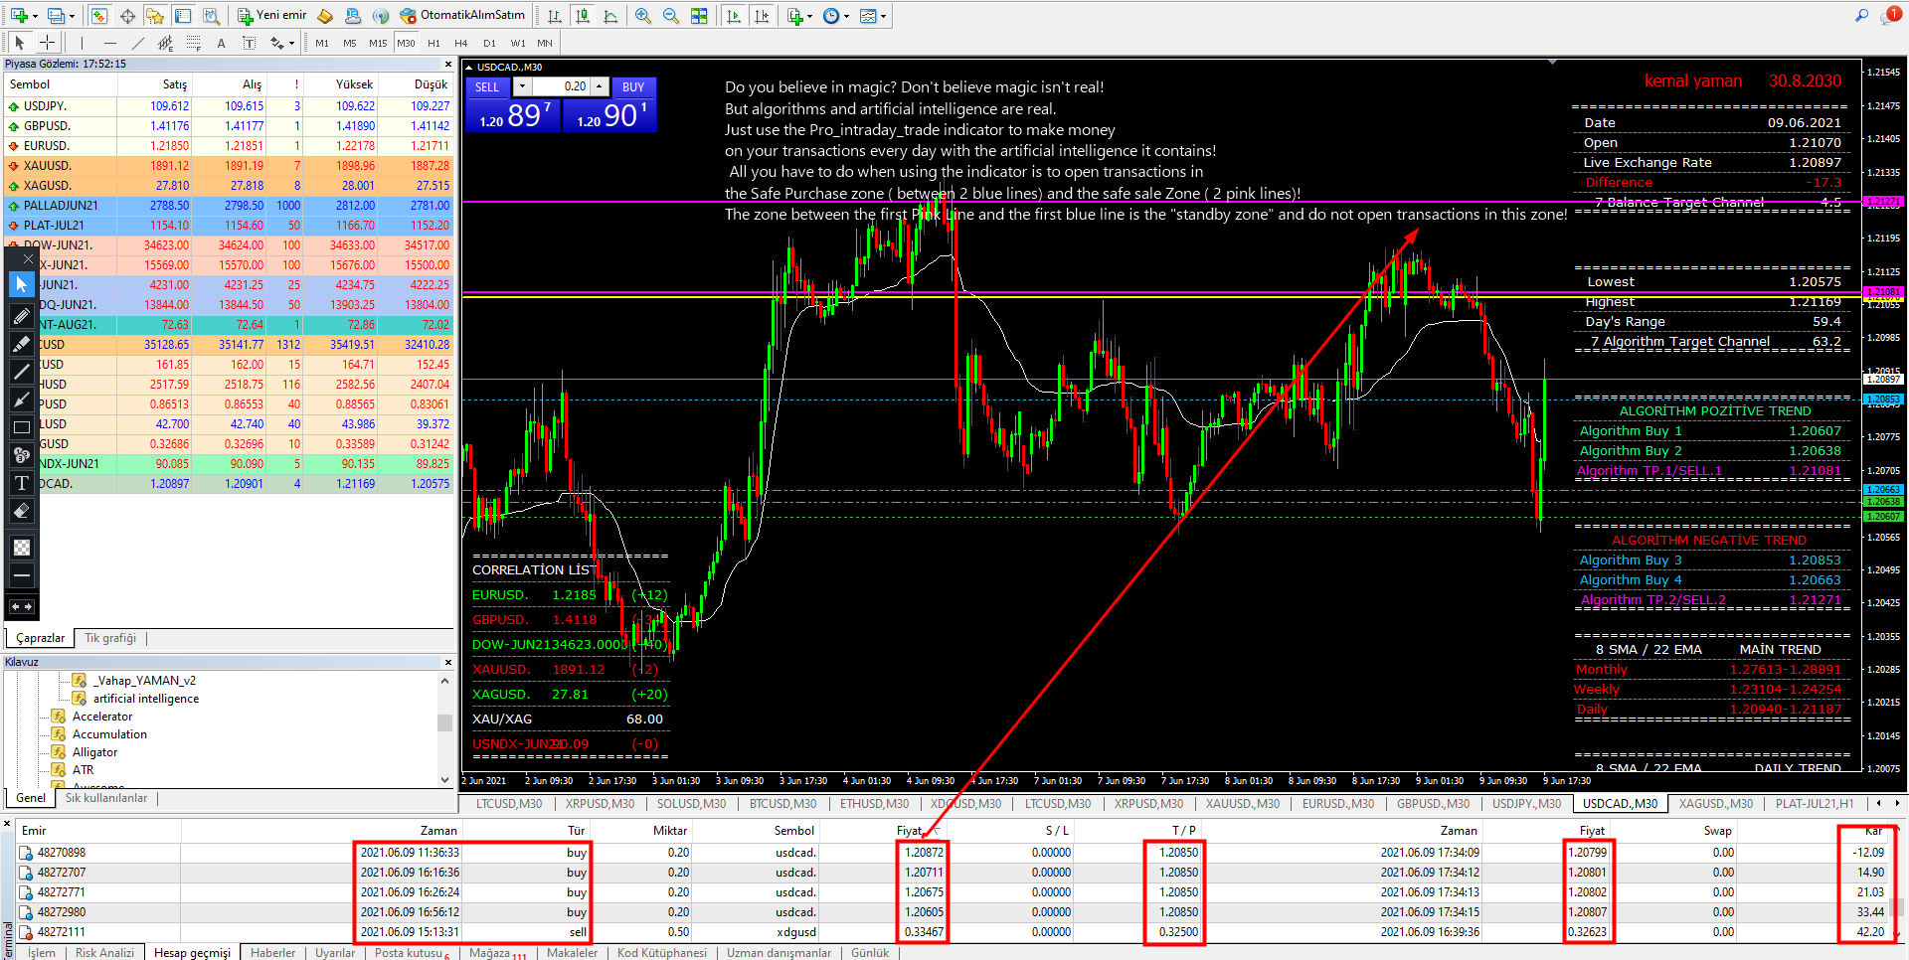Toggle OtomatikAlımSatım auto trading
The image size is (1909, 960).
[x=462, y=16]
